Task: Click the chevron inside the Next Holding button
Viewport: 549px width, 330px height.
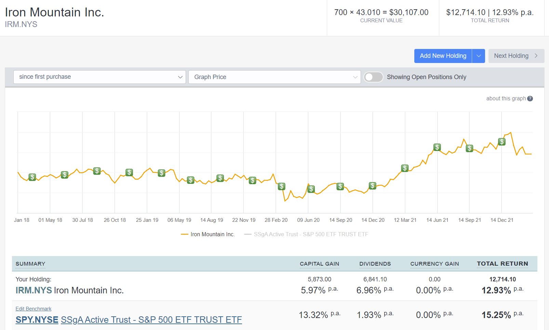Action: click(x=536, y=56)
